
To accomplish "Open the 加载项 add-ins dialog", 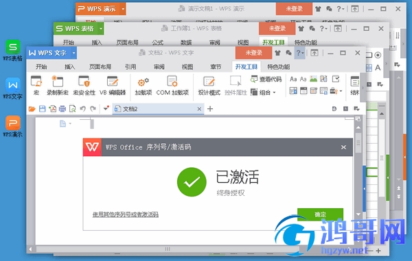I will [144, 85].
